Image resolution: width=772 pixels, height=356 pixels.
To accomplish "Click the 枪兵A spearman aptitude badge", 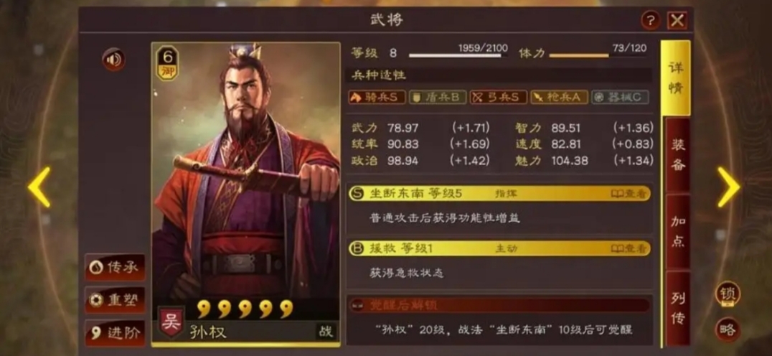I will point(560,97).
